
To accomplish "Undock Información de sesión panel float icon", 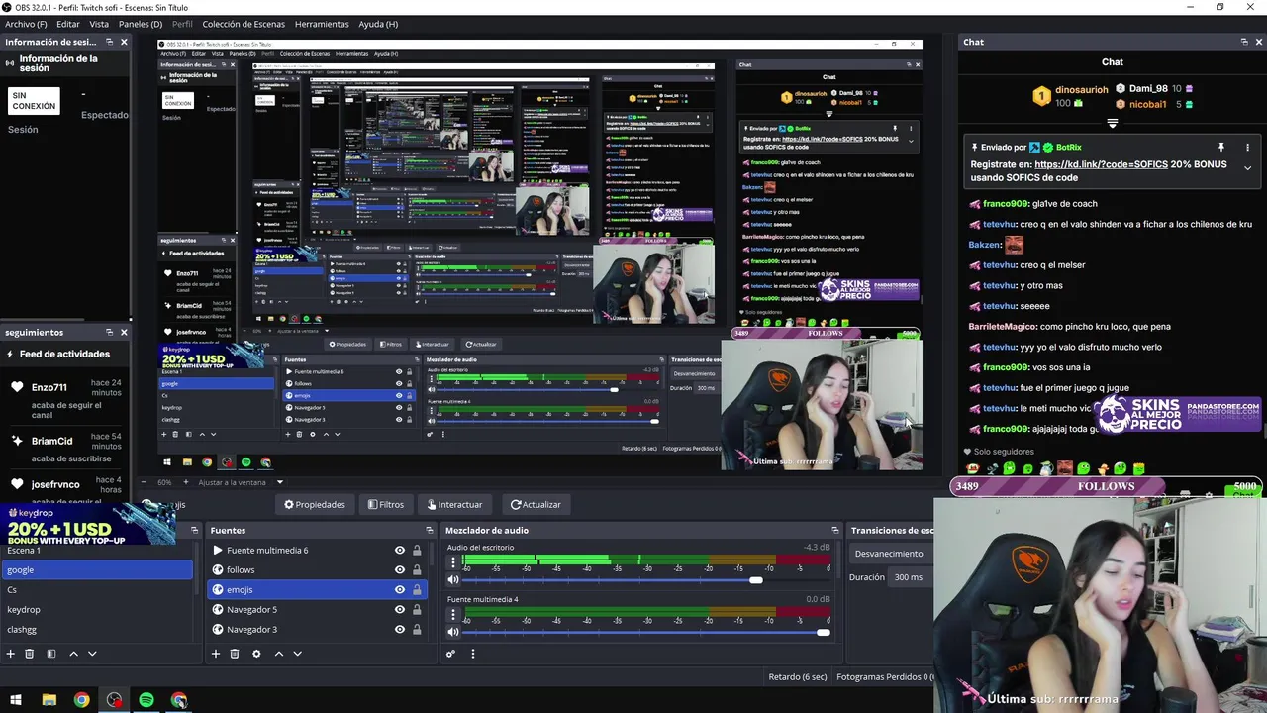I will (109, 42).
